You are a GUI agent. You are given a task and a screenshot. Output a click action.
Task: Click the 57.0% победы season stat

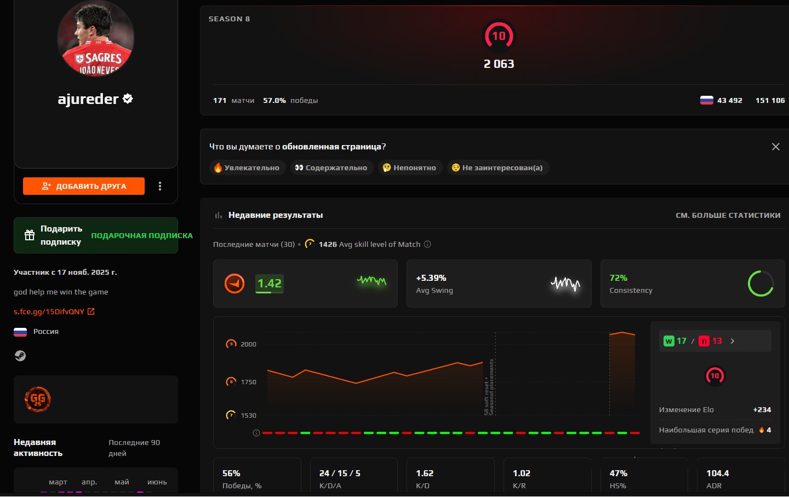click(290, 100)
